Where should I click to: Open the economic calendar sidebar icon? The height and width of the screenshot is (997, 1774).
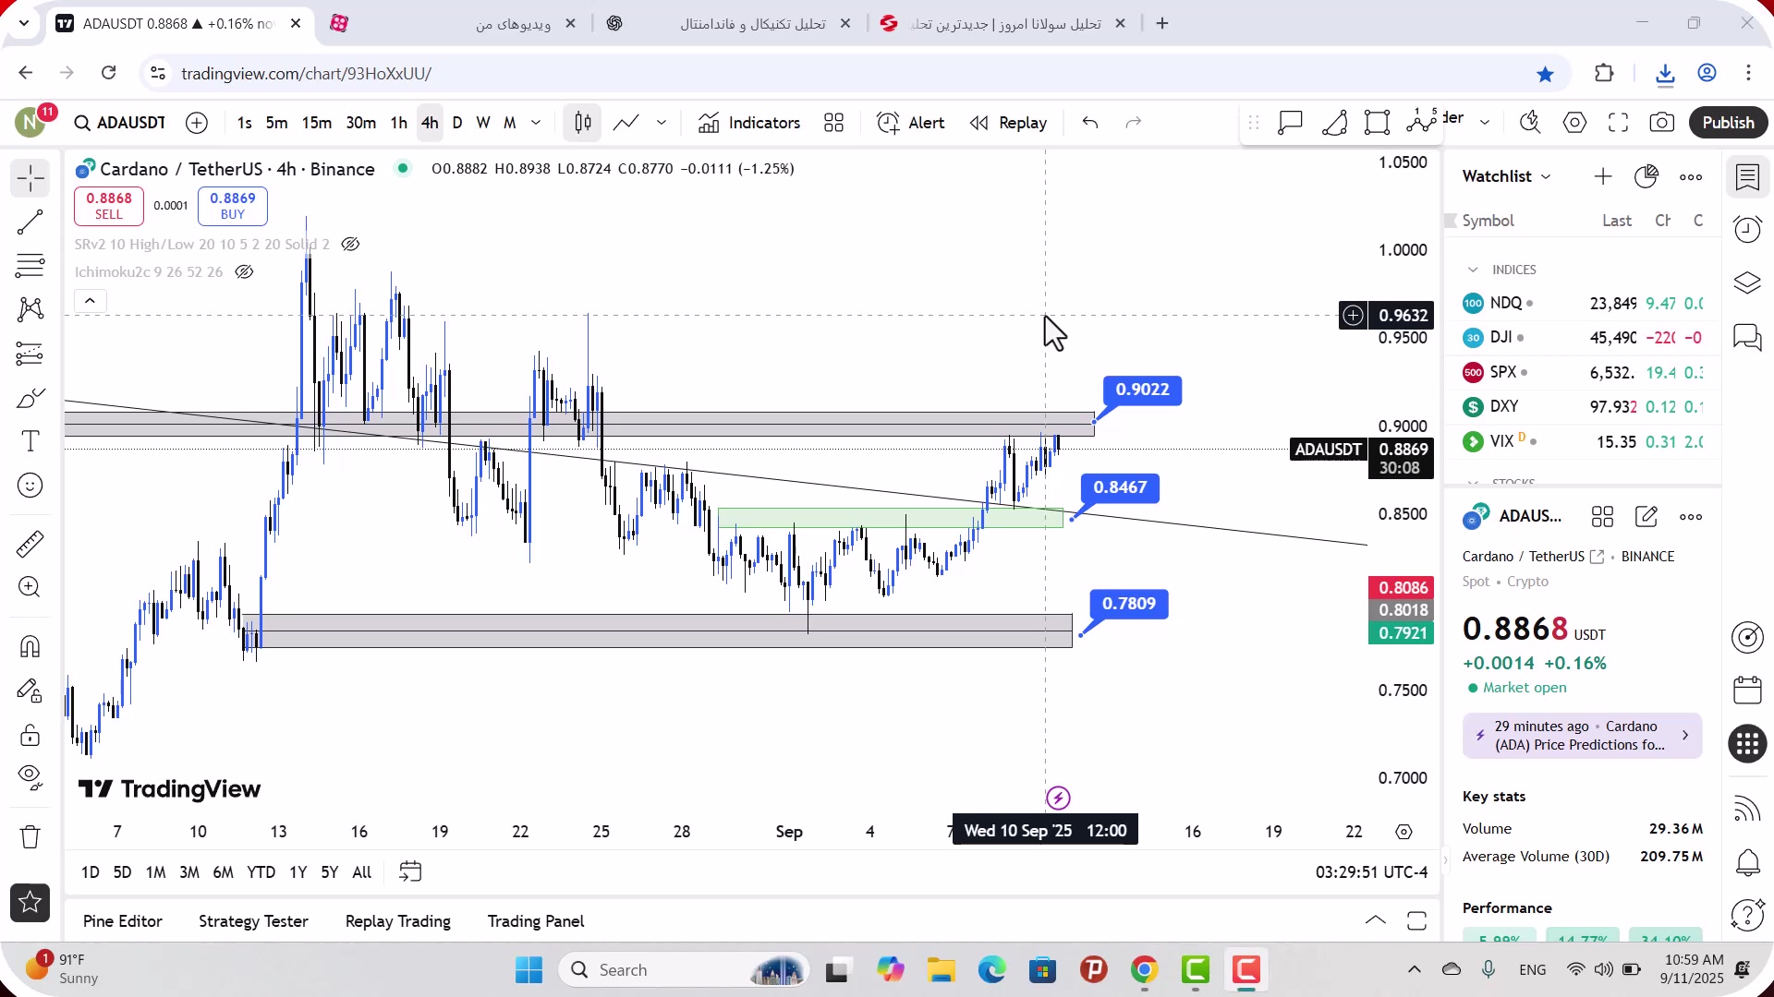[x=1747, y=690]
